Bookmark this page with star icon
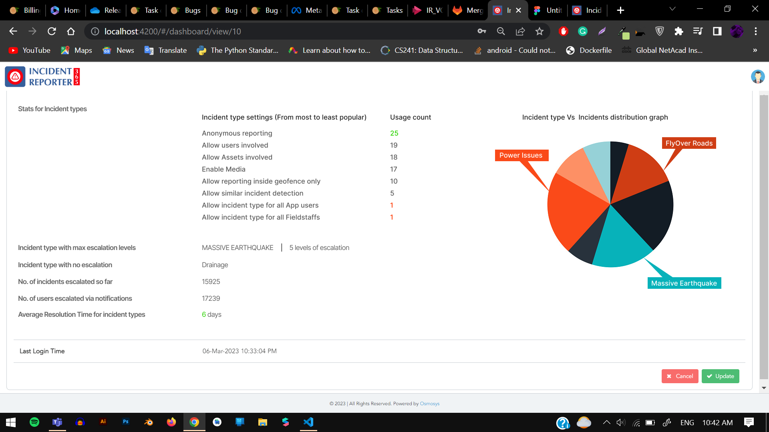This screenshot has width=769, height=432. [x=540, y=31]
